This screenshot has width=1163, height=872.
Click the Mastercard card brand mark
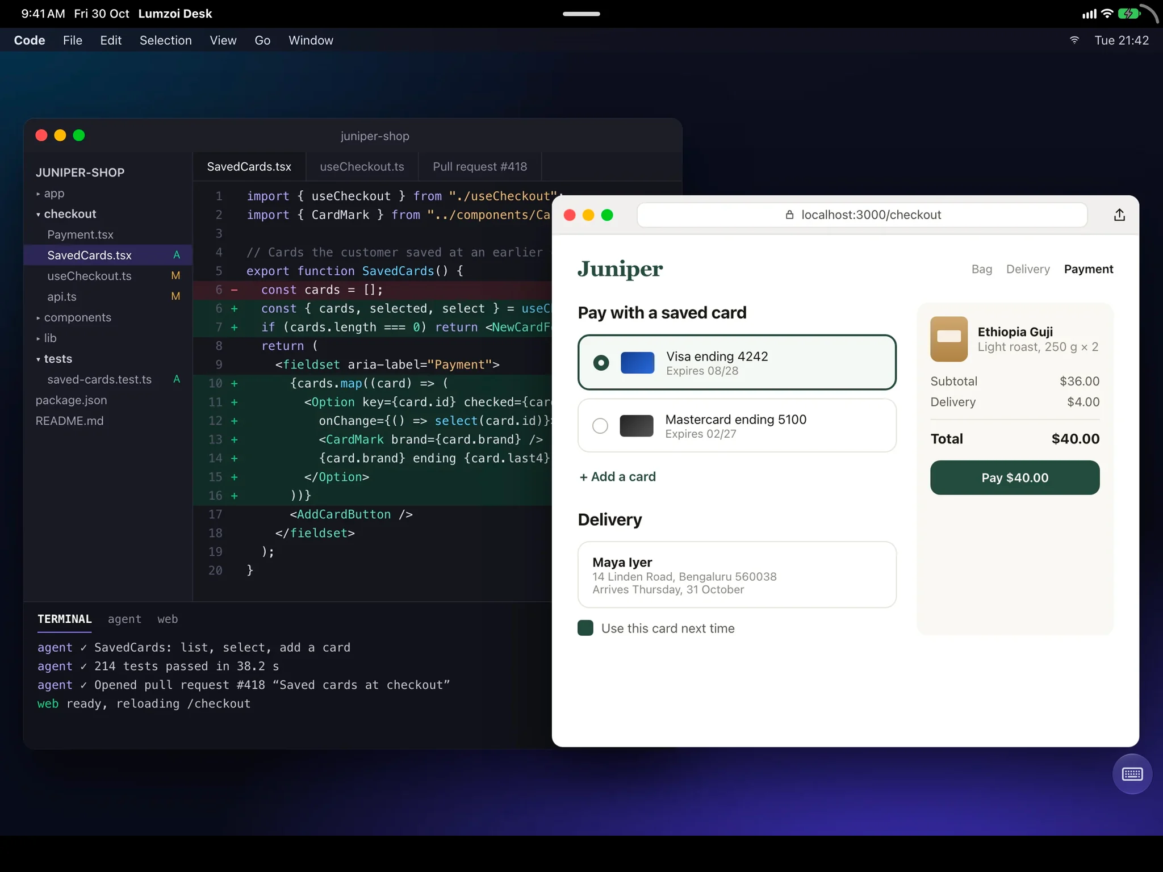(x=637, y=426)
